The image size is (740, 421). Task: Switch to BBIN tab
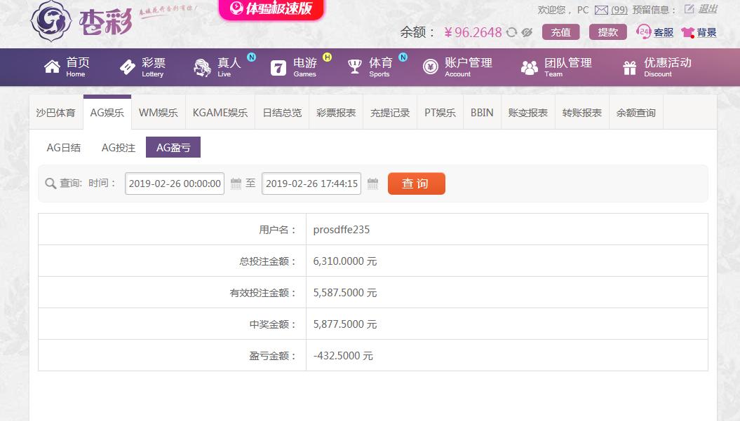(482, 113)
